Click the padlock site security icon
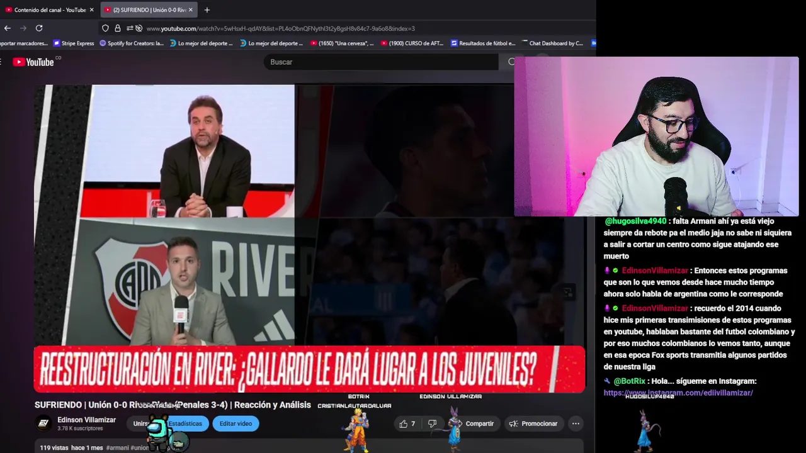The width and height of the screenshot is (806, 453). coord(117,28)
